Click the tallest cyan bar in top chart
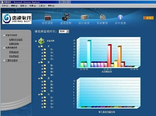The width and height of the screenshot is (156, 116). (89, 54)
